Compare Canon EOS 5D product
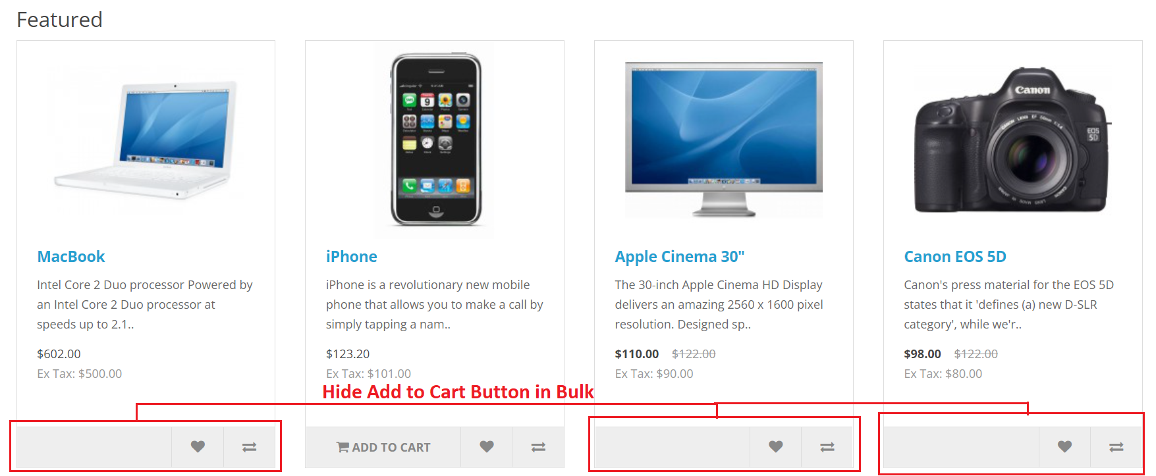The width and height of the screenshot is (1156, 476). pyautogui.click(x=1116, y=447)
